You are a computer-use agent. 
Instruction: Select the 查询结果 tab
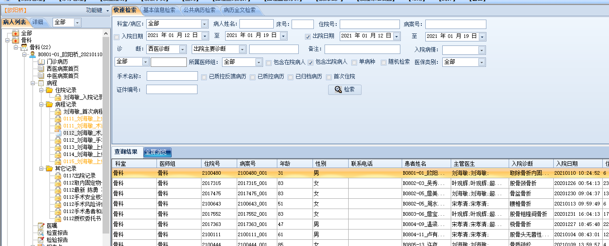click(x=127, y=152)
